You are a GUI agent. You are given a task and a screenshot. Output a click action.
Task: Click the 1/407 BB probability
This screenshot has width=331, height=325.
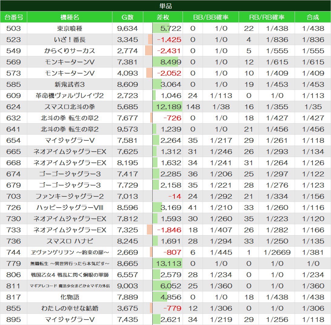221,229
